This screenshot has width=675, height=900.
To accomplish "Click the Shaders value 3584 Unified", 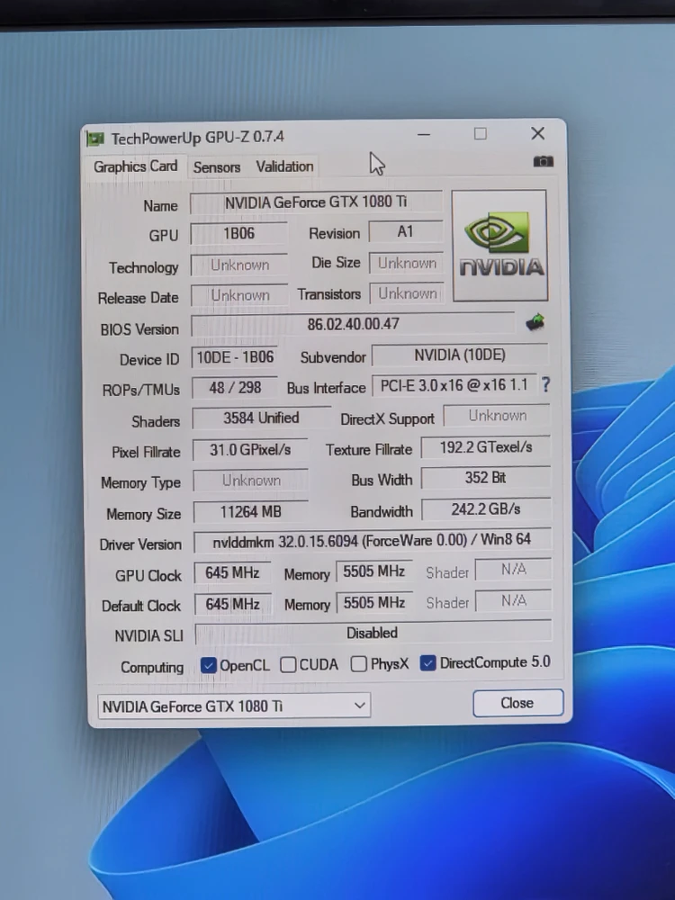I will click(x=261, y=418).
